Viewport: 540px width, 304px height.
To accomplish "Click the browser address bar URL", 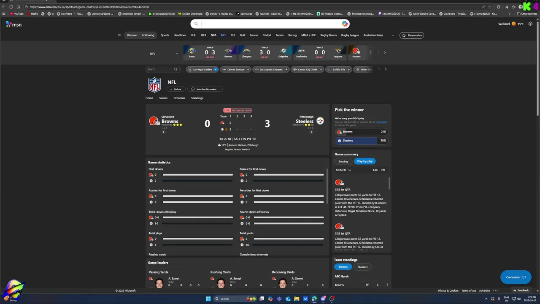I will point(89,7).
